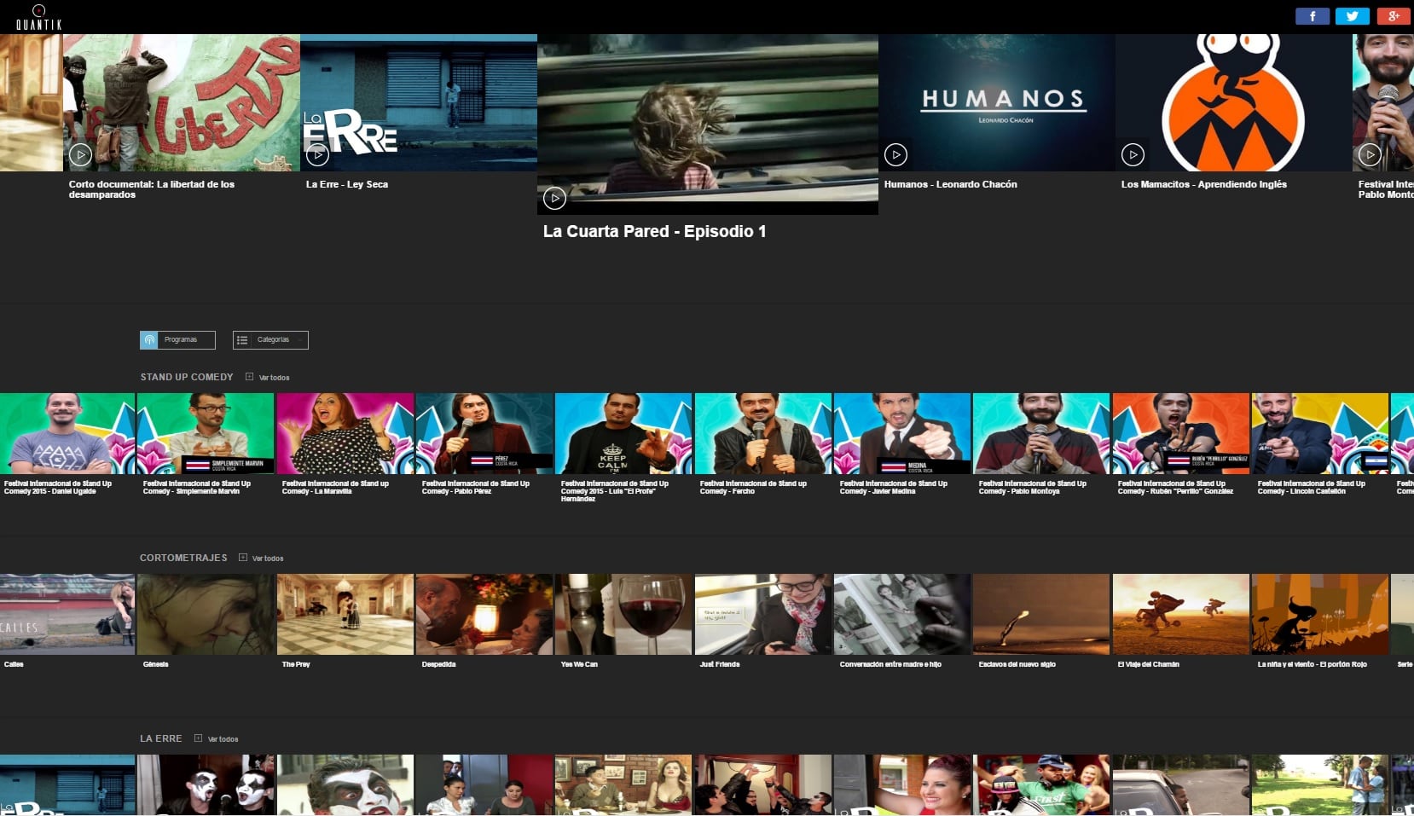Play the Humanos video
Screen dimensions: 1414x816
coord(895,154)
